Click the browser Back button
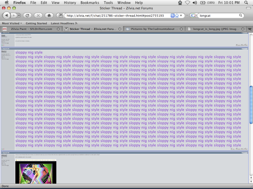 pos(6,15)
